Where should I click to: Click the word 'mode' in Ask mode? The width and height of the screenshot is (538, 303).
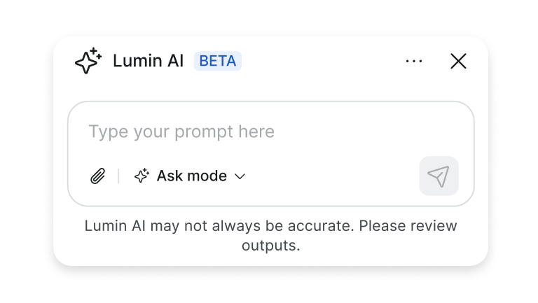207,176
